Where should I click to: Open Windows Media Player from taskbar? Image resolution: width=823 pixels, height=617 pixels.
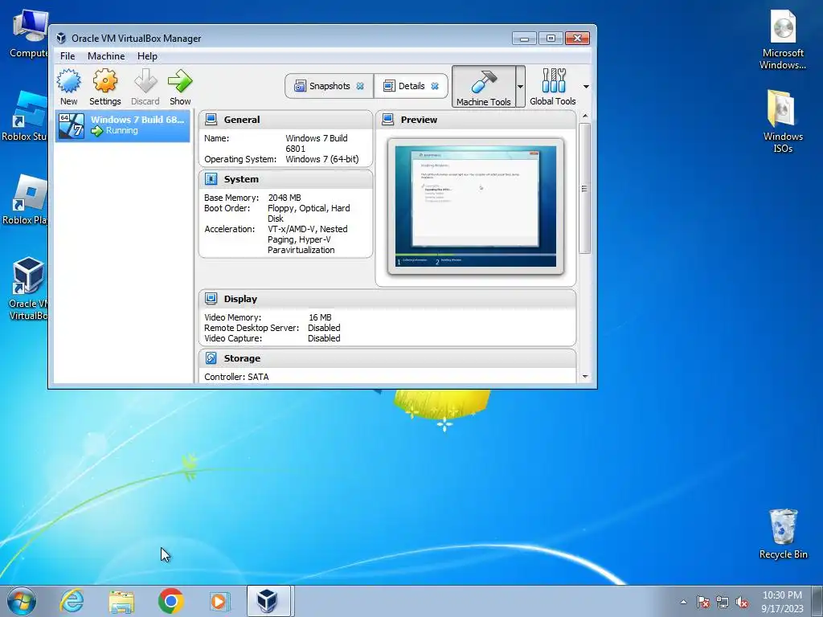tap(219, 601)
